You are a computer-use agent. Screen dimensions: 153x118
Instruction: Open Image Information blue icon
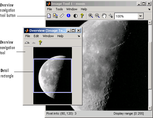coord(68,15)
